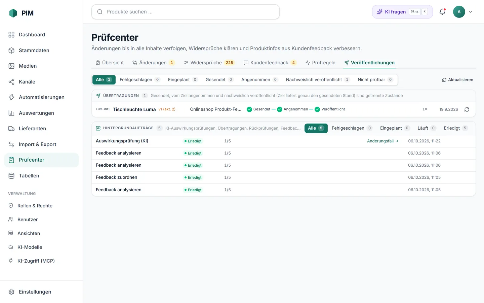Select the Alle 5 background jobs filter
The height and width of the screenshot is (303, 484).
click(316, 128)
